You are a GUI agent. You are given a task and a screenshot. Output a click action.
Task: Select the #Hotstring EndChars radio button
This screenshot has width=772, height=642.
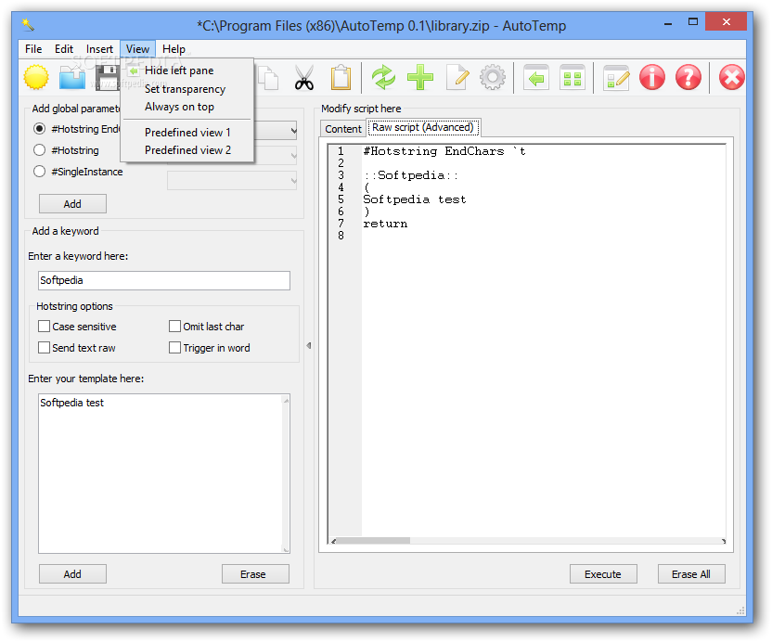click(x=39, y=129)
